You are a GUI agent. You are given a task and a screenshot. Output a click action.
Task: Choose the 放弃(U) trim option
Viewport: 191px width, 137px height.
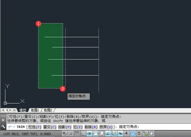[x=106, y=127]
